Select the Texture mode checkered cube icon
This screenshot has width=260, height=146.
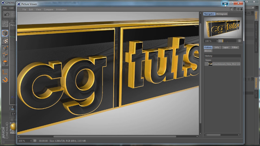click(5, 40)
